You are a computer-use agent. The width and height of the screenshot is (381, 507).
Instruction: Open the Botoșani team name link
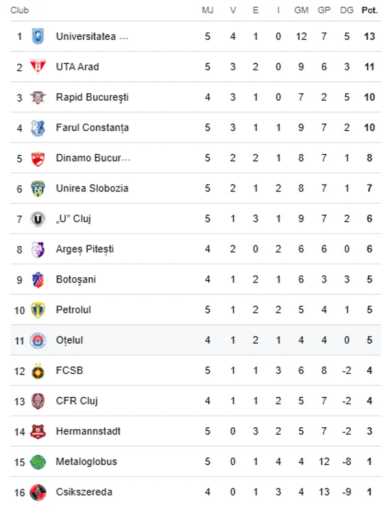pyautogui.click(x=76, y=280)
